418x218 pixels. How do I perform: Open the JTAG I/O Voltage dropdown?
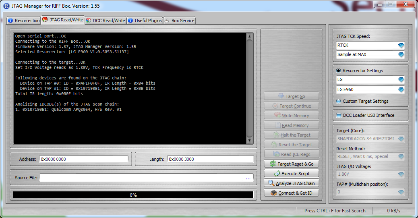pyautogui.click(x=401, y=174)
